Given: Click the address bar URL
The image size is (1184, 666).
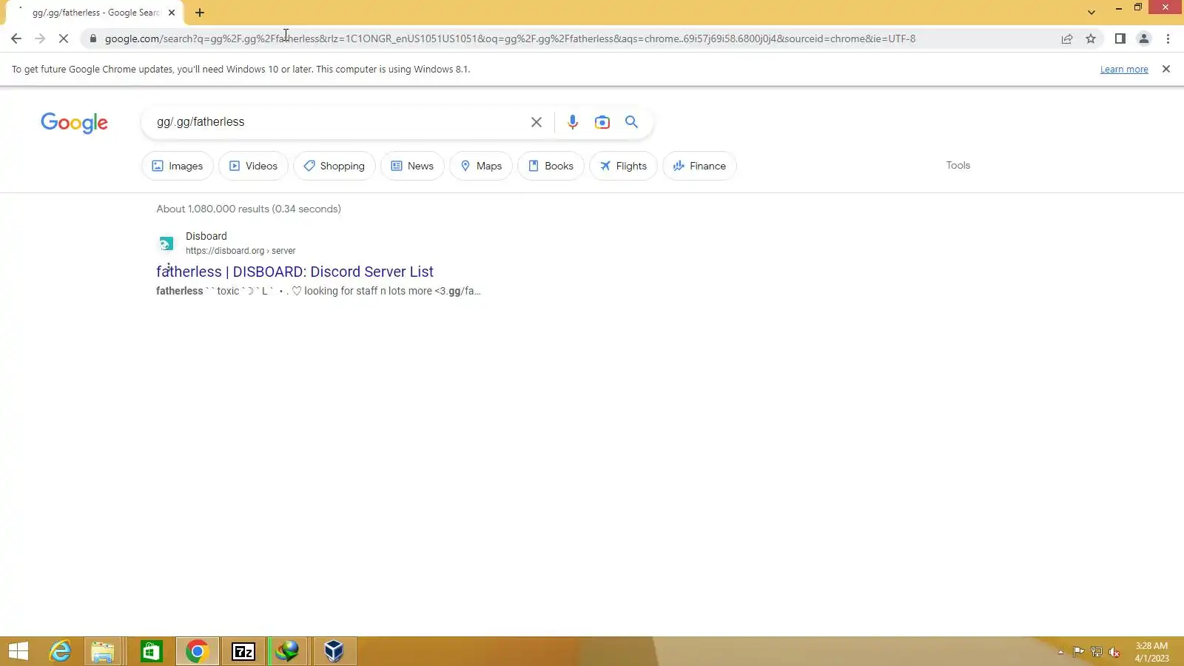Looking at the screenshot, I should point(510,38).
